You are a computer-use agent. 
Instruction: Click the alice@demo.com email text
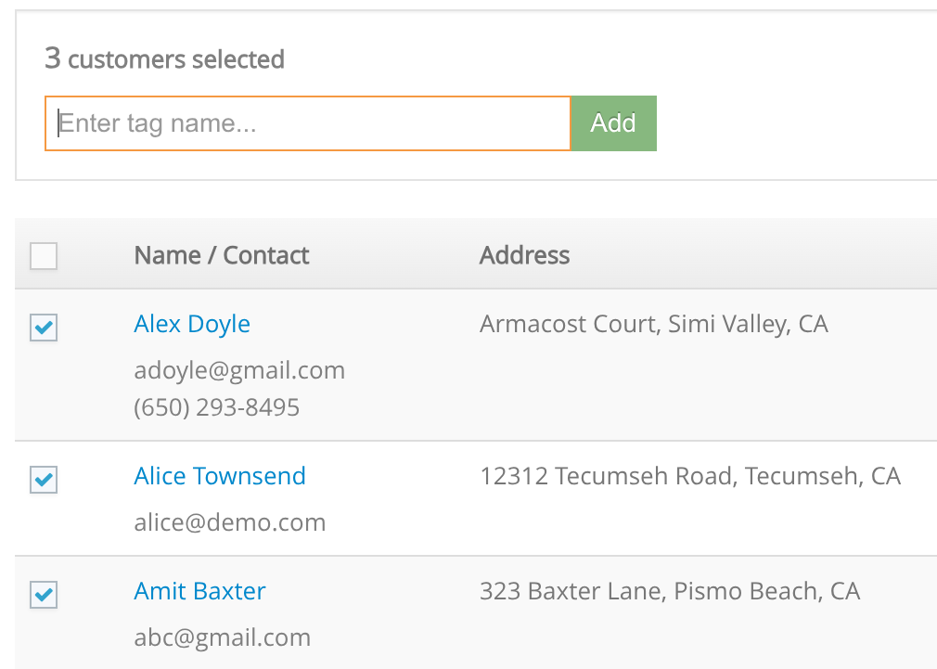[230, 522]
